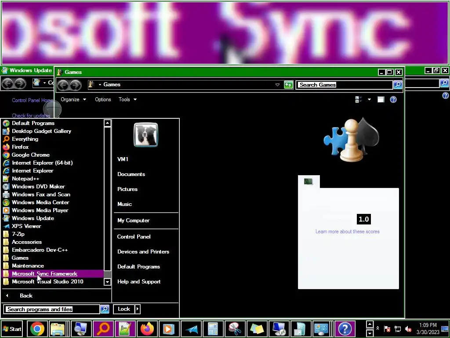Toggle the preview pane icon in Games
450x338 pixels.
click(381, 99)
